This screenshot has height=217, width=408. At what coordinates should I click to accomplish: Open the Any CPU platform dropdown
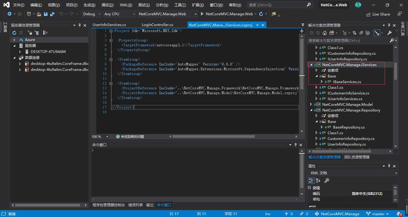(119, 14)
